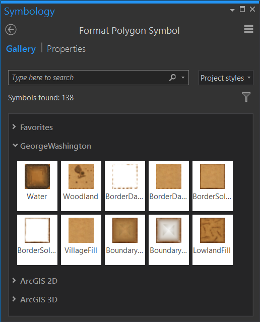
Task: Select the white-centered Boundary... symbol
Action: coord(169,240)
